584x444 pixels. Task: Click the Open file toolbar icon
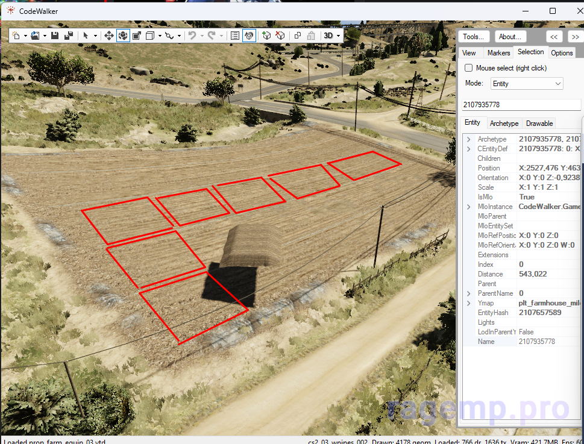click(35, 36)
